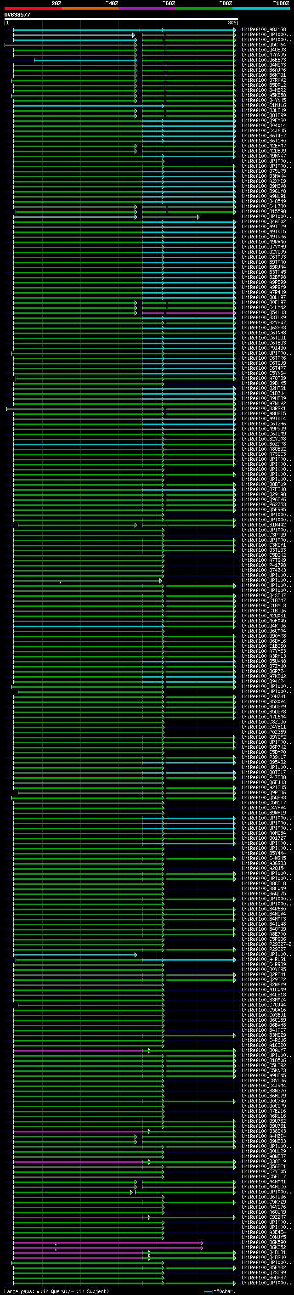The height and width of the screenshot is (1295, 294).
Task: Click the cyan ~100% identity color bar
Action: (x=261, y=8)
